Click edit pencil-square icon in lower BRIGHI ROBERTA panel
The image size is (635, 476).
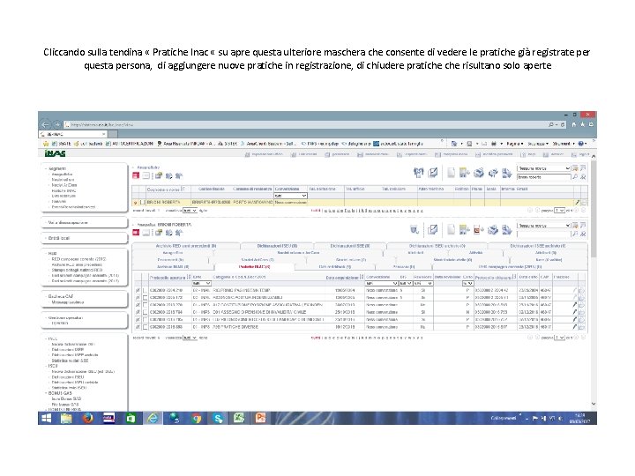pyautogui.click(x=432, y=229)
